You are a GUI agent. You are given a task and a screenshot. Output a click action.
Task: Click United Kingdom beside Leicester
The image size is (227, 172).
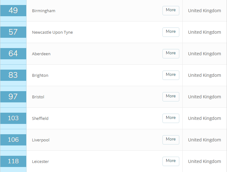(205, 161)
